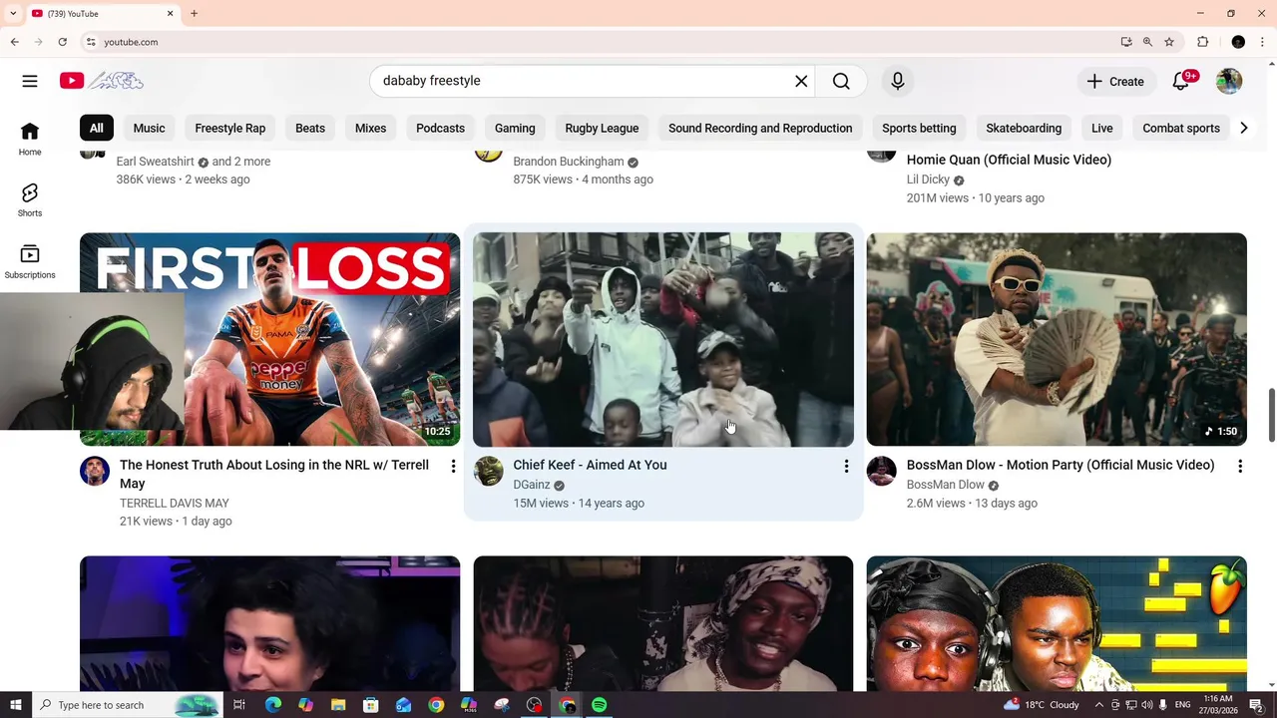This screenshot has height=718, width=1277.
Task: Select the Sports betting chip
Action: pyautogui.click(x=919, y=128)
